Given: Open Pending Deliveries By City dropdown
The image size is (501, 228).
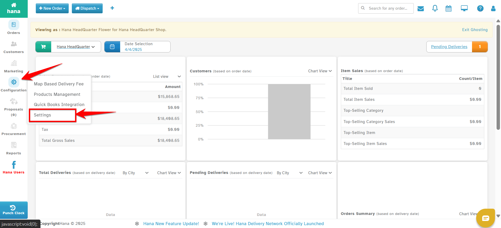Looking at the screenshot, I should 290,173.
